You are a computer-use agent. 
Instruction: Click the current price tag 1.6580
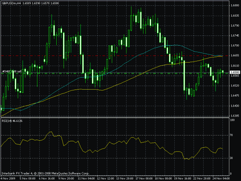235,72
